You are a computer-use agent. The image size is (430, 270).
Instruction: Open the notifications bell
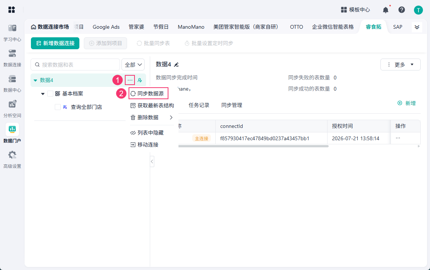[386, 10]
